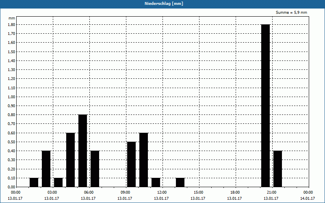Click the 06:00 time axis label
Image resolution: width=325 pixels, height=203 pixels.
89,192
